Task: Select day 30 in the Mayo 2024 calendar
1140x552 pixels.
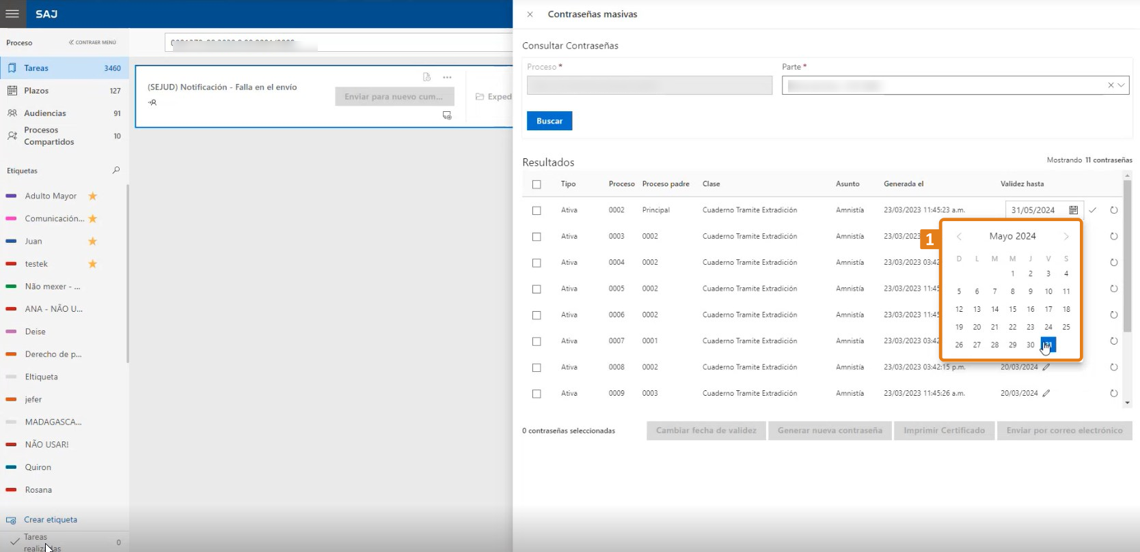Action: click(1031, 345)
